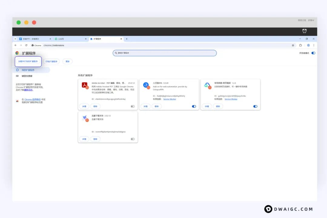327x218 pixels.
Task: Click the alarm clock icon in black bar
Action: [x=304, y=31]
